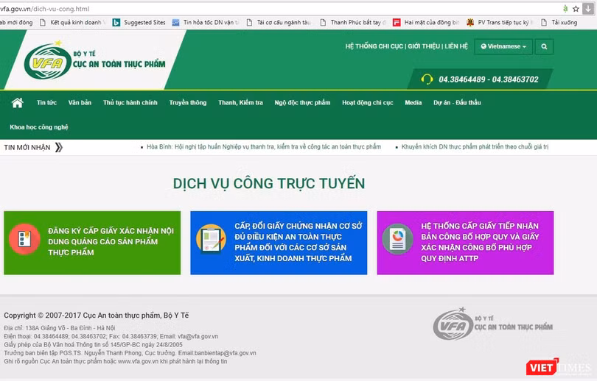597x381 pixels.
Task: Bookmark this page with the star icon
Action: tap(576, 9)
